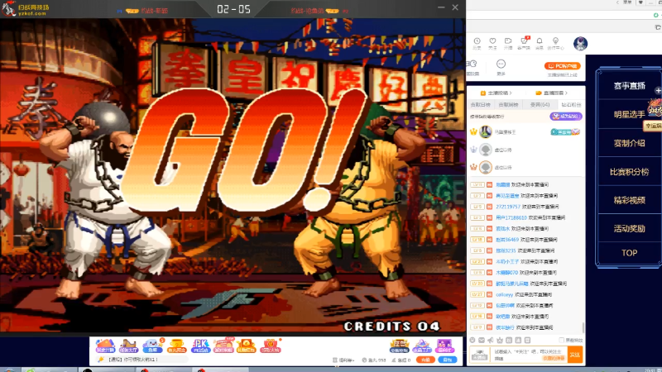The width and height of the screenshot is (662, 372).
Task: Minimize the game stream window
Action: [441, 7]
